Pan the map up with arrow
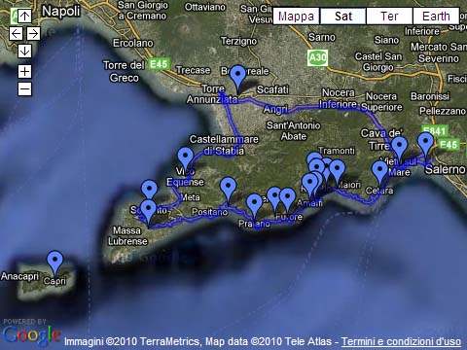The image size is (467, 350). [x=24, y=16]
